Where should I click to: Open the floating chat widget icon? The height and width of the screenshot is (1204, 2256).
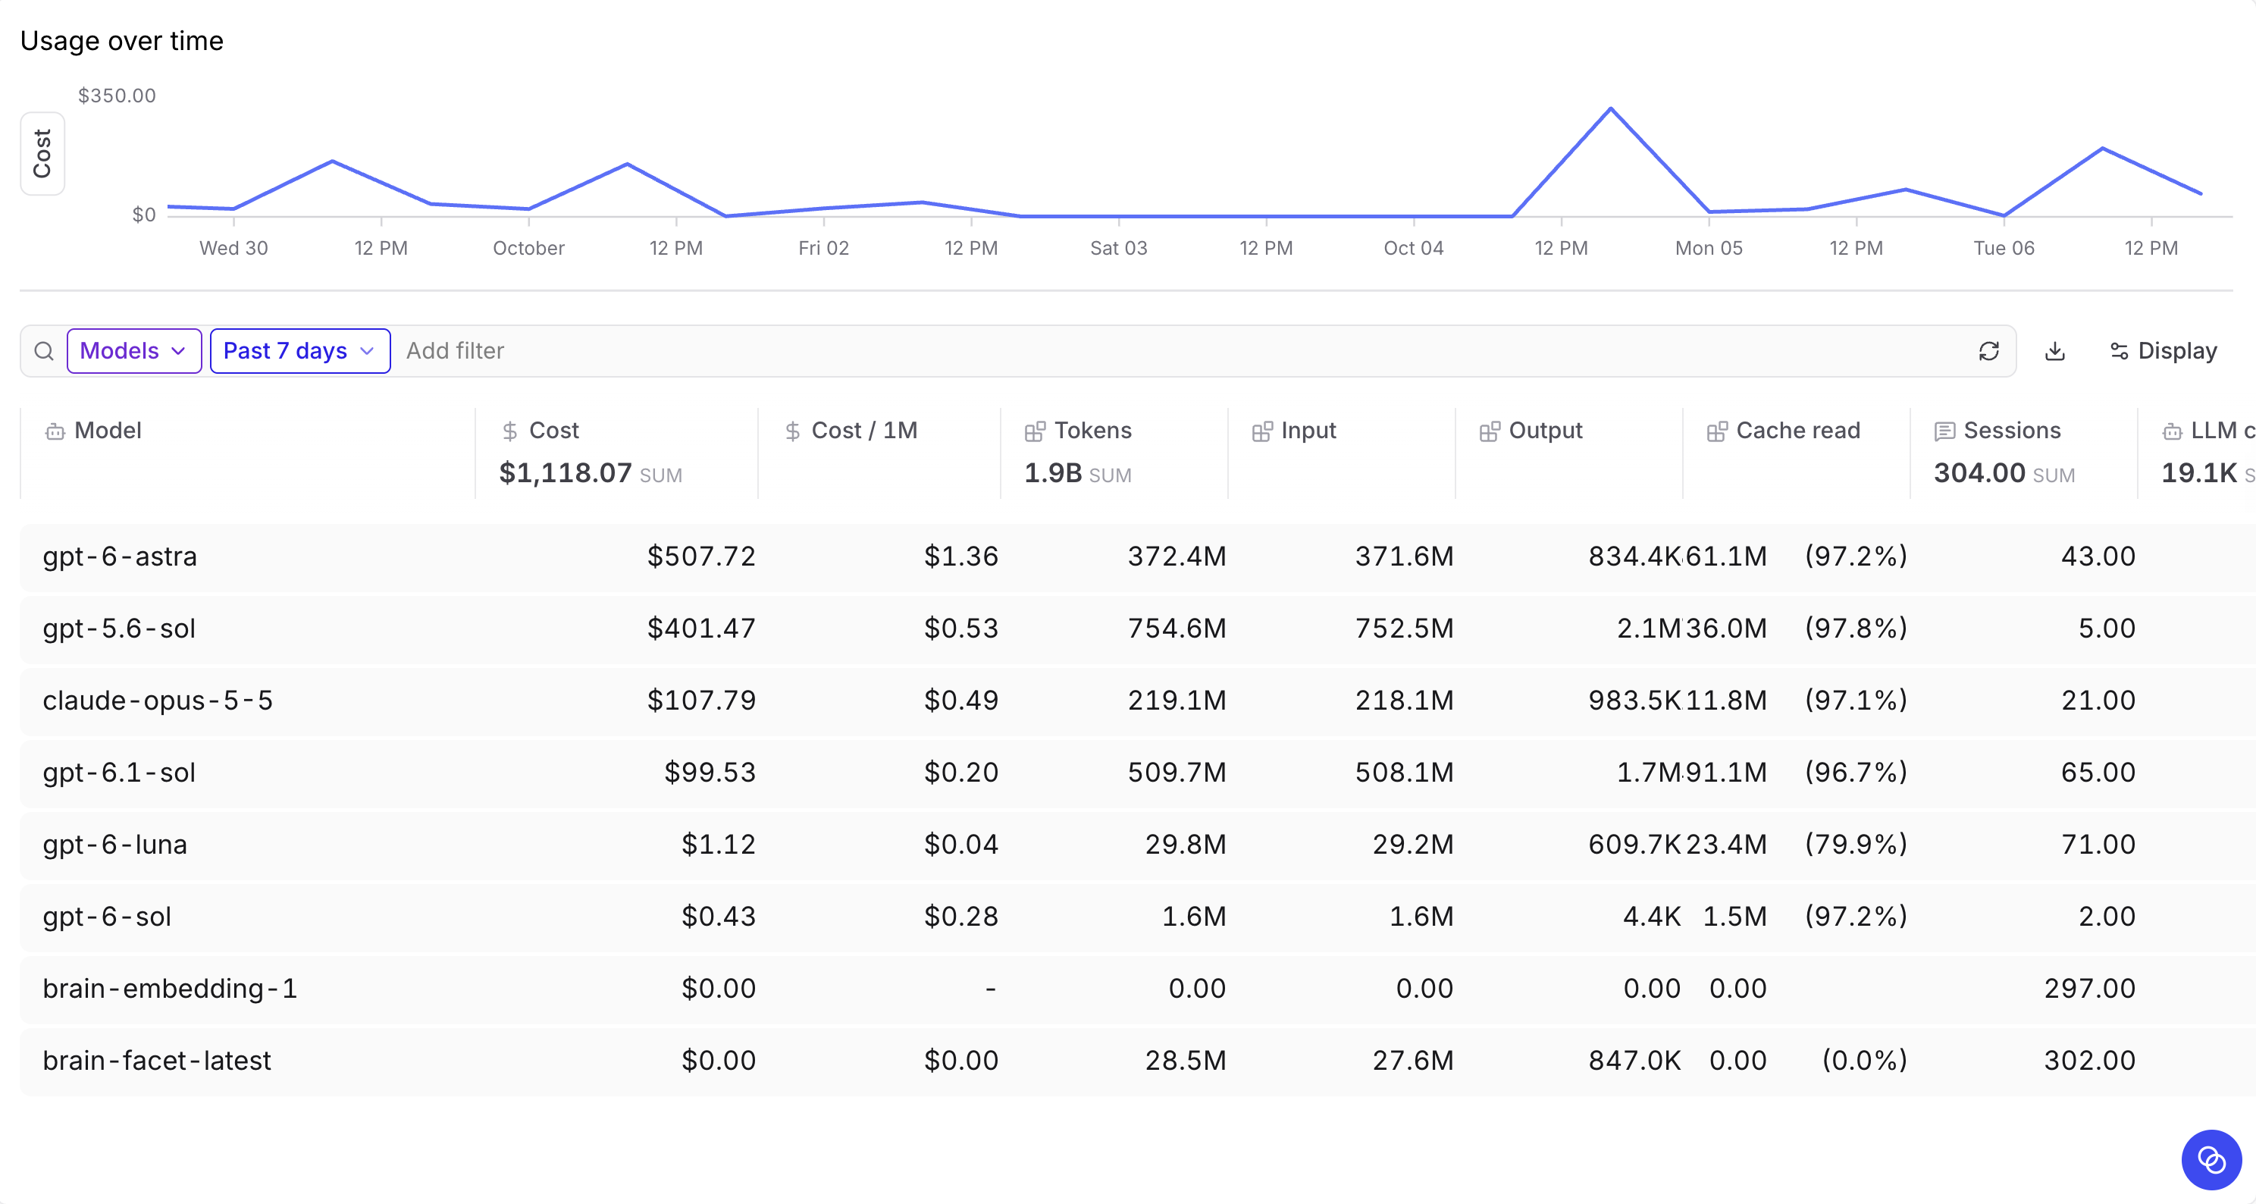tap(2211, 1159)
